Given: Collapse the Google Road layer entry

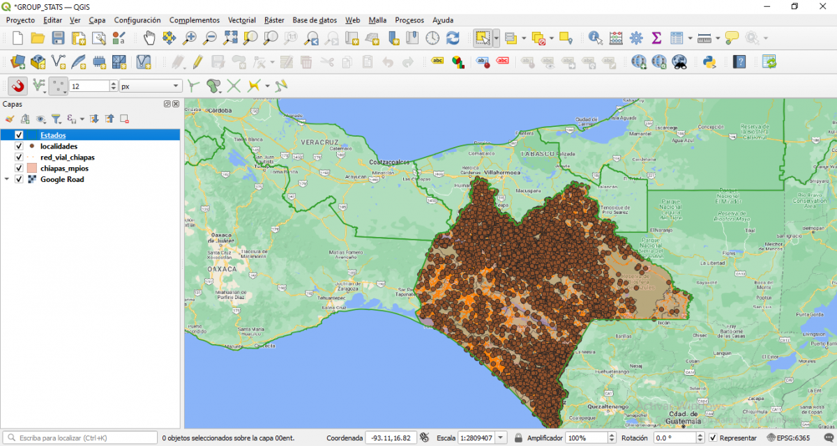Looking at the screenshot, I should tap(6, 179).
